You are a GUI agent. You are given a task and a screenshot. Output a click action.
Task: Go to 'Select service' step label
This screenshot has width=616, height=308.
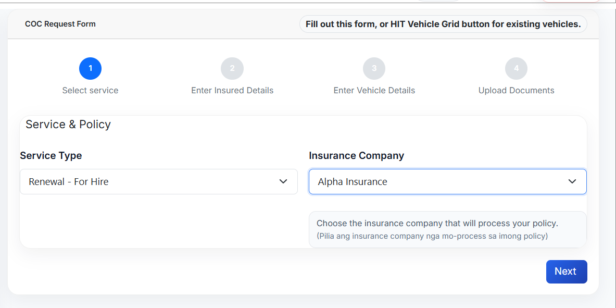click(90, 90)
